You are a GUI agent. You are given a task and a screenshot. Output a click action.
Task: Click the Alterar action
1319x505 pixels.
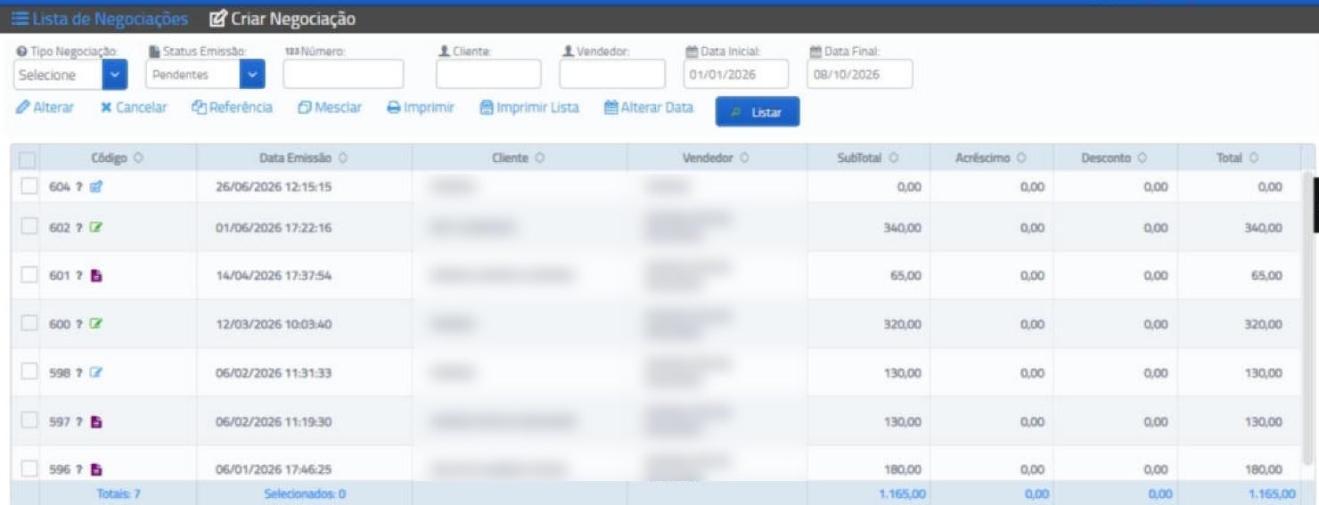pos(45,108)
